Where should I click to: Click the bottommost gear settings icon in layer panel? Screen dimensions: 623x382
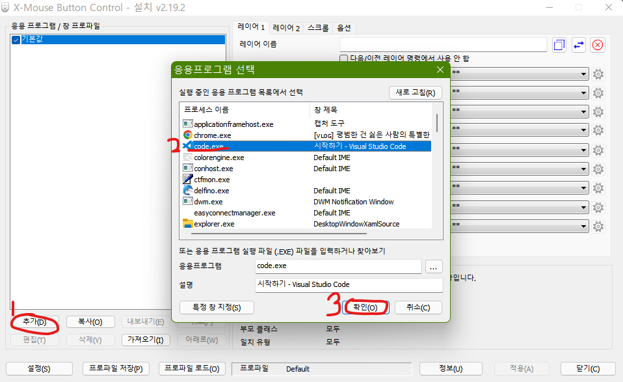[598, 226]
